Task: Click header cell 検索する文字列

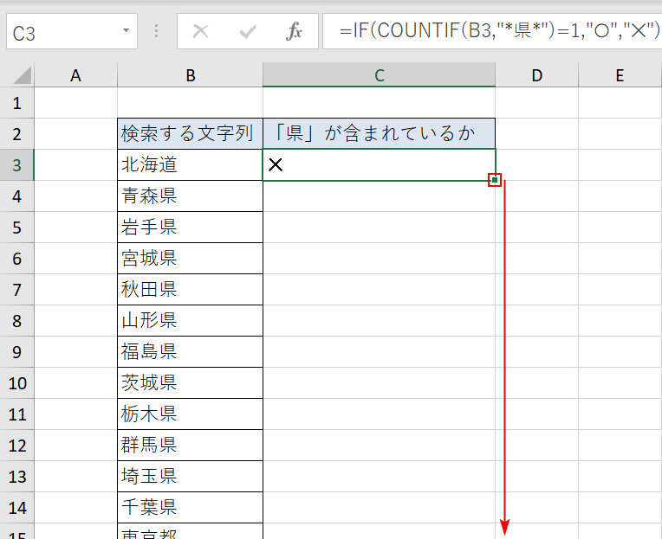Action: coord(190,134)
